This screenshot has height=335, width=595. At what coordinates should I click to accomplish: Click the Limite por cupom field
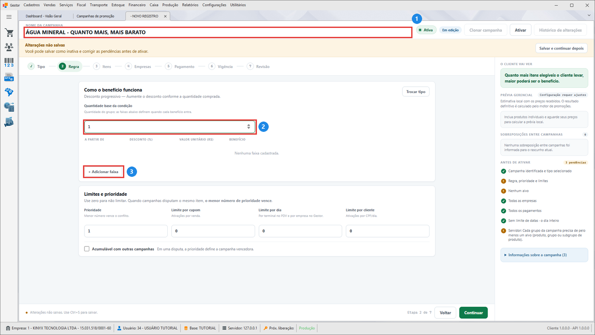[x=213, y=231]
